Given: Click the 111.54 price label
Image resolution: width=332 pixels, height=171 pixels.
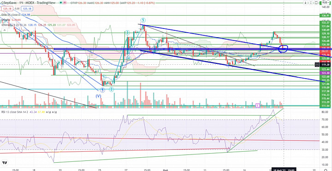Looking at the screenshot, I should click(x=325, y=106).
